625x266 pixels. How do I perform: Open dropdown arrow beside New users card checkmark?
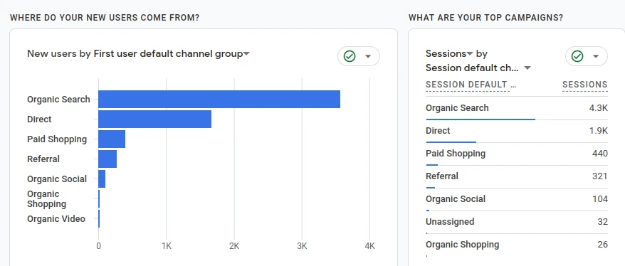368,57
